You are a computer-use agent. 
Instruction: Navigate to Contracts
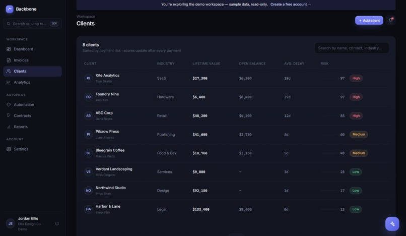[x=32, y=115]
